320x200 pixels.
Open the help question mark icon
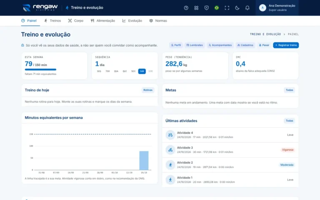(x=186, y=8)
